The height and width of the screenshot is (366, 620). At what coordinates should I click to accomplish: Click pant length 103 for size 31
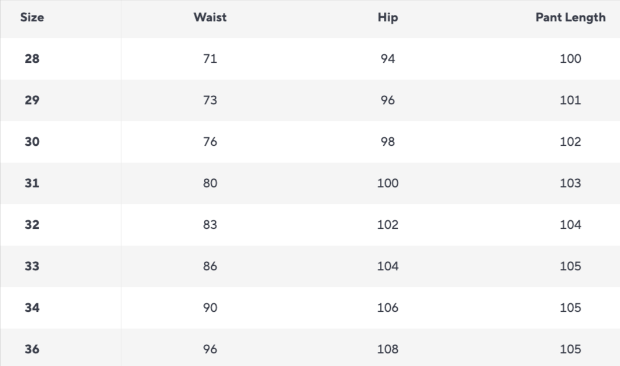coord(570,183)
